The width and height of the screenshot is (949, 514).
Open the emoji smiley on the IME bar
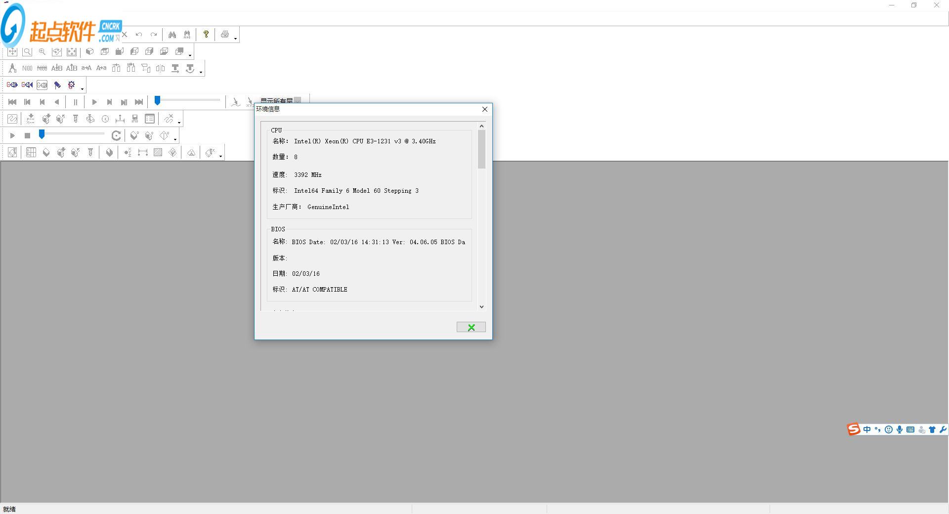click(x=889, y=429)
